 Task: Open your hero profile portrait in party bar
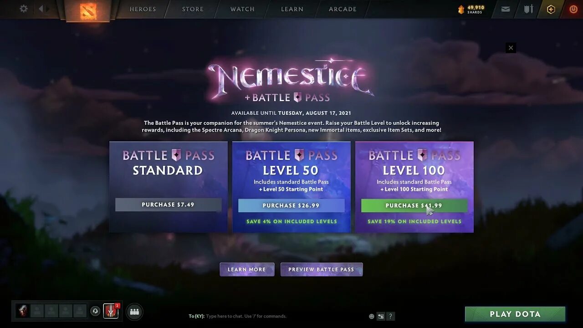(x=23, y=311)
